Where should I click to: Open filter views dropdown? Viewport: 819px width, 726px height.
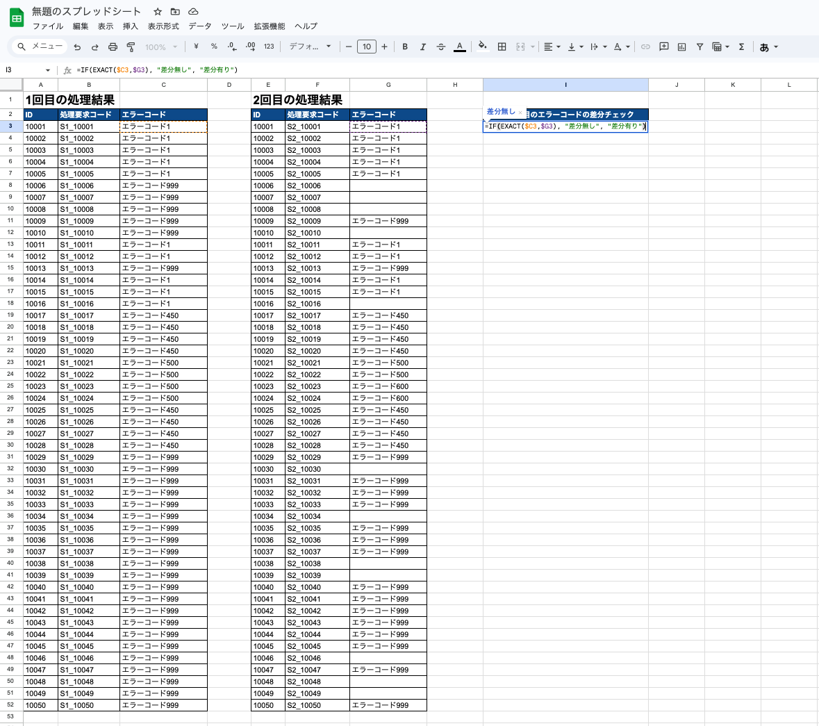point(721,47)
